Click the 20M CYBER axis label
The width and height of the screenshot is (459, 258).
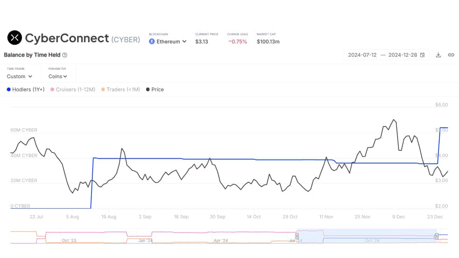[24, 181]
